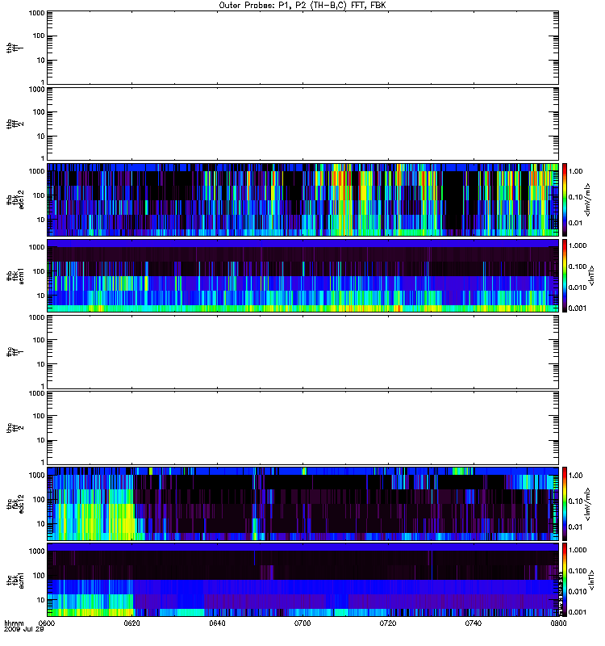This screenshot has width=605, height=646.
Task: Click the '0600' time tick label
Action: pos(47,623)
